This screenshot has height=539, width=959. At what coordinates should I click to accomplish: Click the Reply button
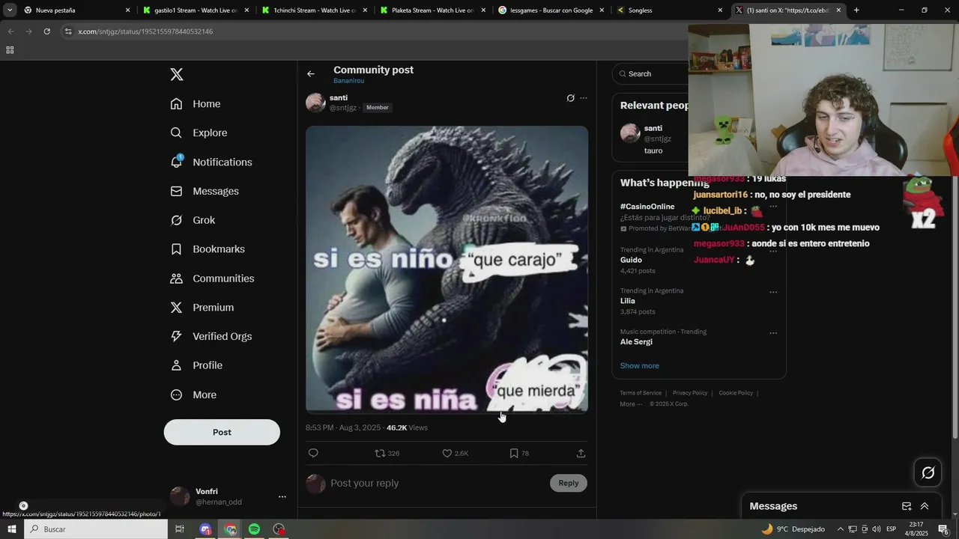pos(569,483)
